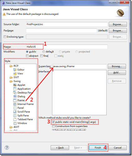This screenshot has width=132, height=156.
Task: Enable Constructors from superclass checkbox
Action: click(x=53, y=126)
